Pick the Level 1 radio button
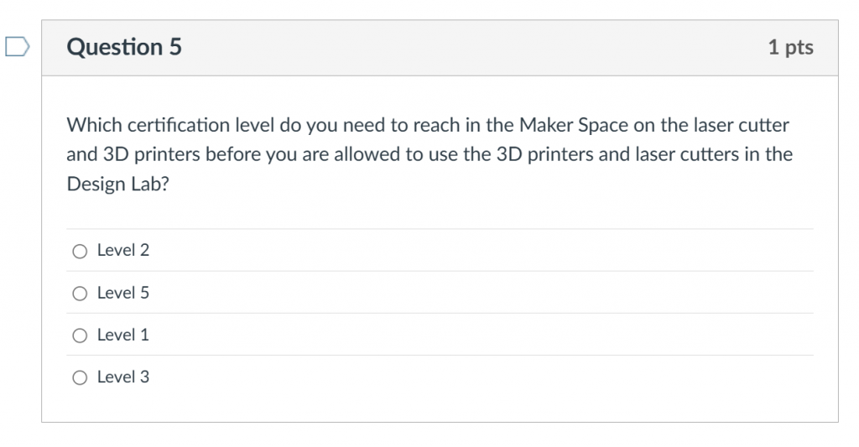 (x=80, y=335)
